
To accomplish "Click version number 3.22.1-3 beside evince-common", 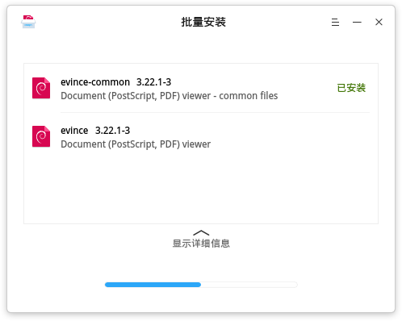I will tap(153, 82).
